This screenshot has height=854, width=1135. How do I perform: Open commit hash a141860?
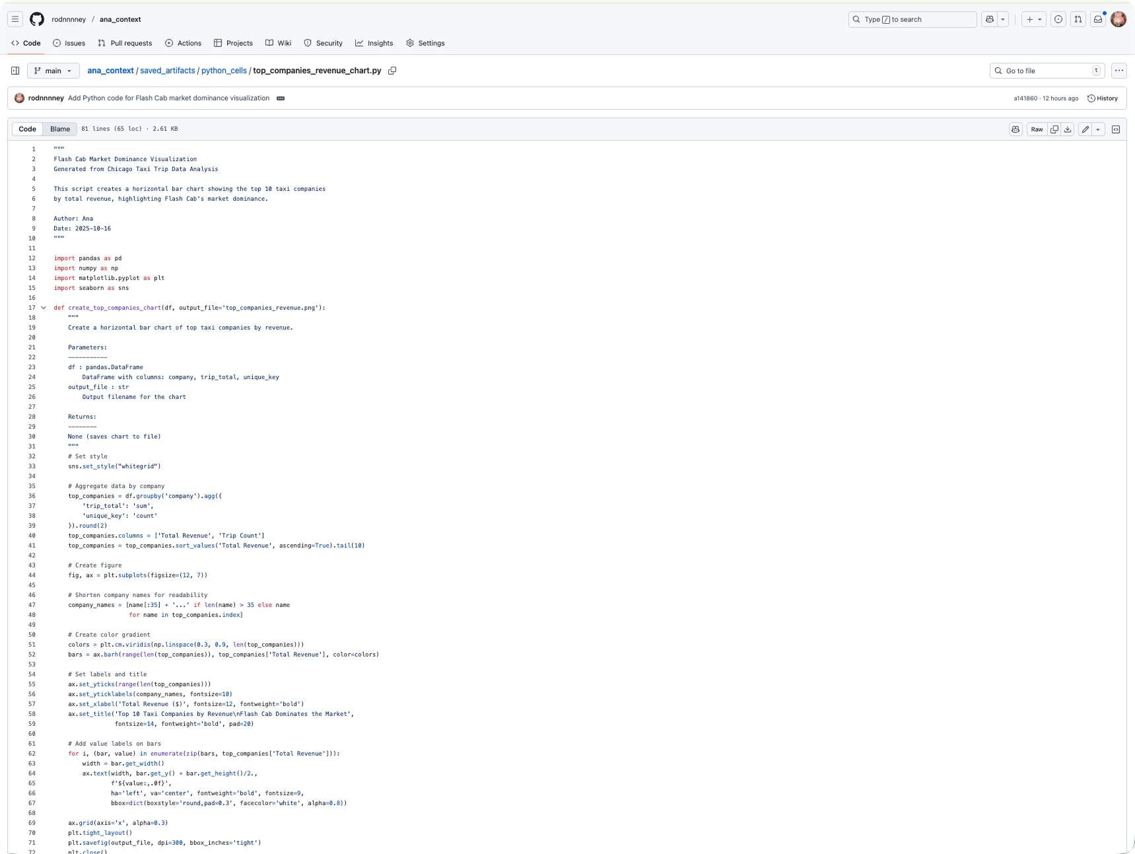coord(1025,98)
